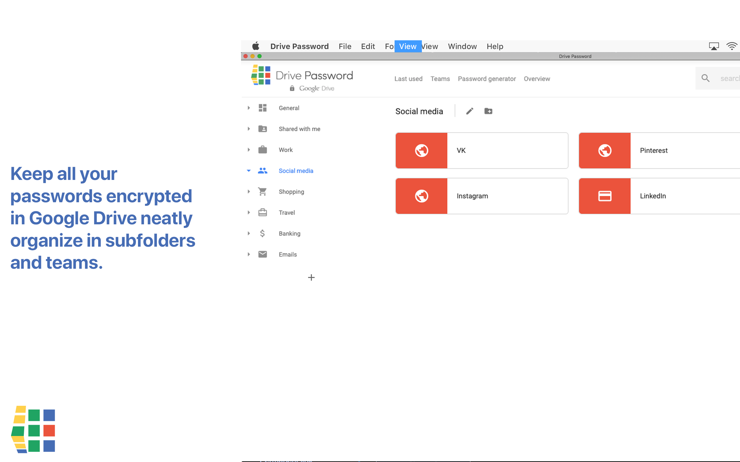This screenshot has height=462, width=740.
Task: Switch to the Overview section
Action: coord(537,79)
